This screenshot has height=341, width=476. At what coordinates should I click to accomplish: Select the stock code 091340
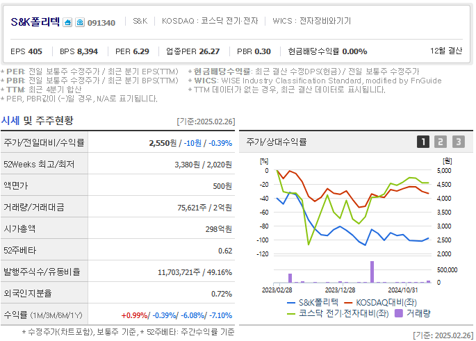pyautogui.click(x=101, y=23)
